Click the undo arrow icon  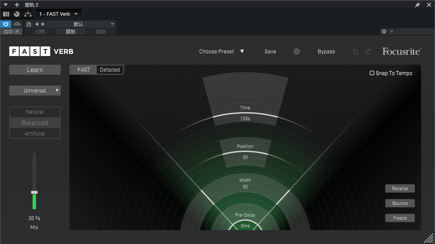(356, 52)
